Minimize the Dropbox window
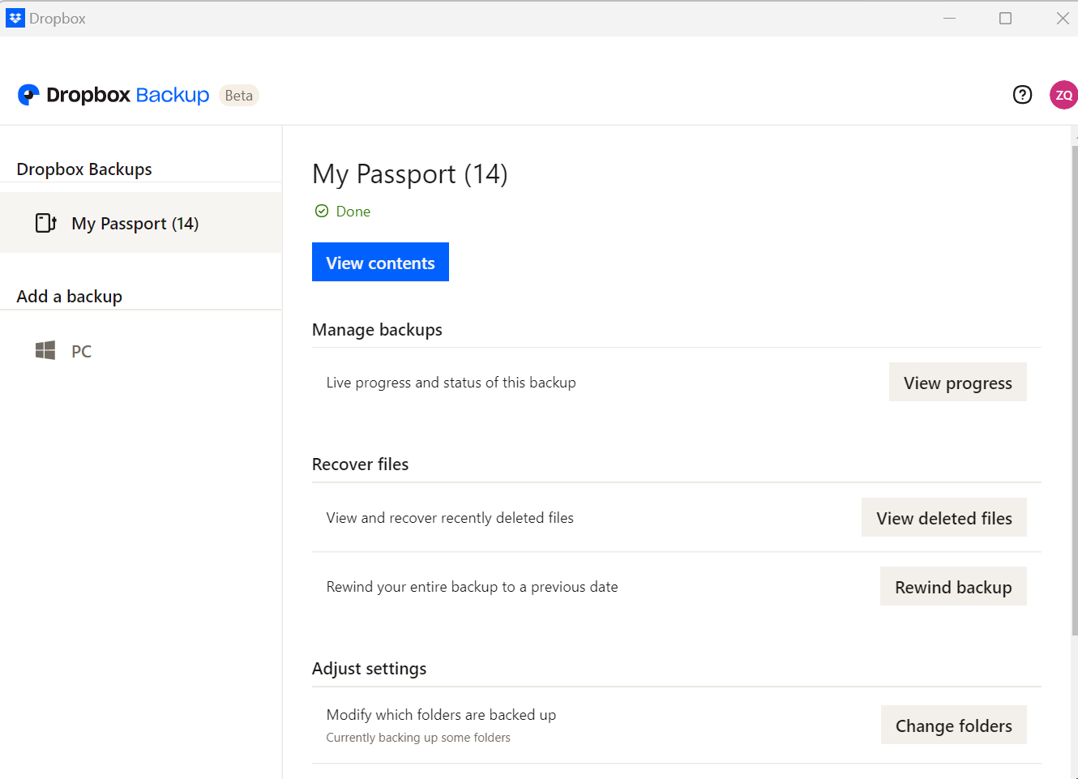The width and height of the screenshot is (1078, 779). pyautogui.click(x=949, y=18)
